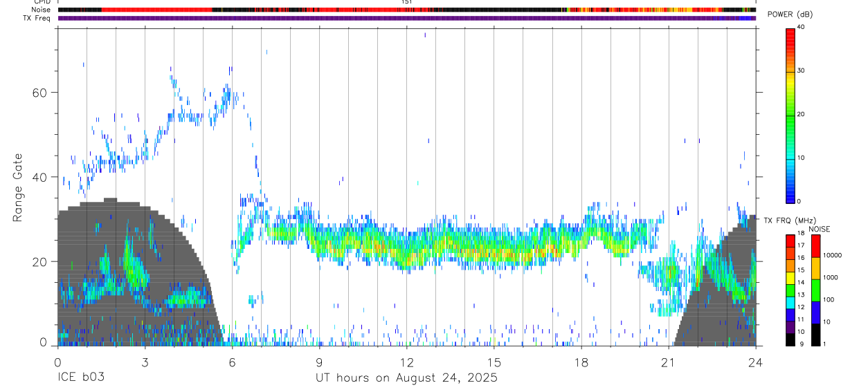Click the 18 label on the TX FRQ scale
This screenshot has height=392, width=850.
tap(800, 234)
